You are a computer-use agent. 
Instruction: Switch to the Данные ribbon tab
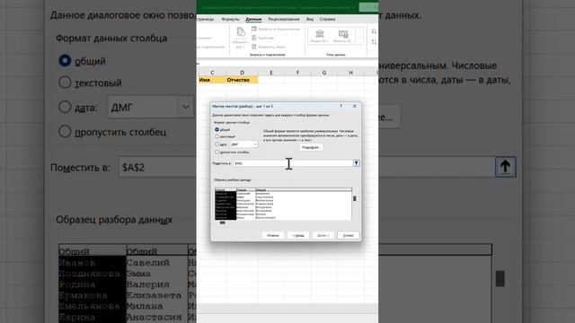click(x=253, y=19)
